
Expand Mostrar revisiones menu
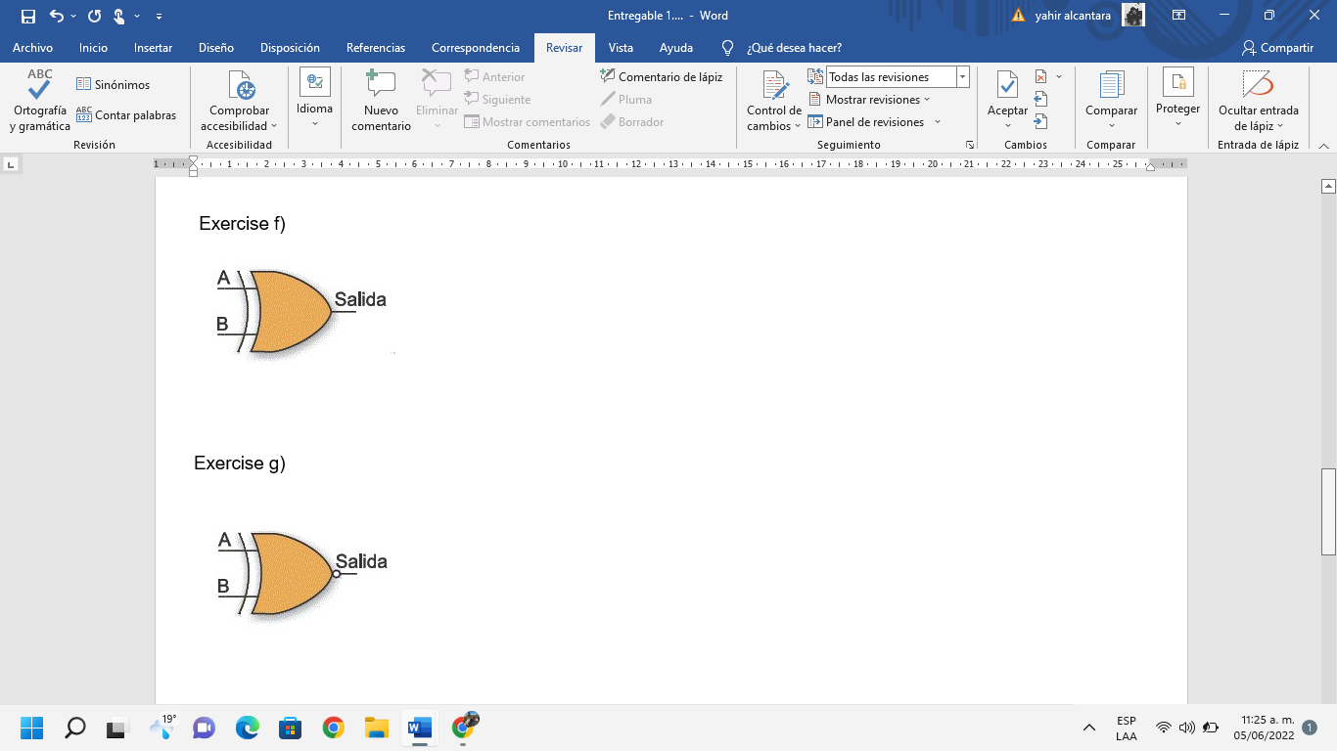coord(927,100)
